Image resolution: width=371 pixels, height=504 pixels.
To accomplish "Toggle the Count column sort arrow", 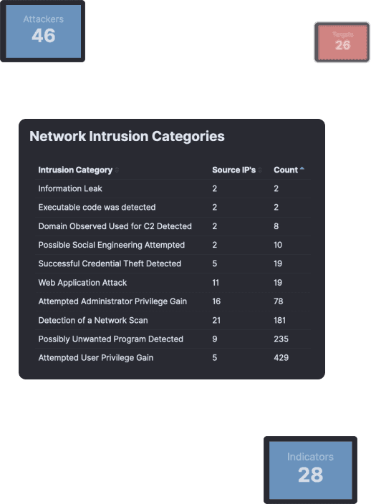I will click(x=302, y=168).
